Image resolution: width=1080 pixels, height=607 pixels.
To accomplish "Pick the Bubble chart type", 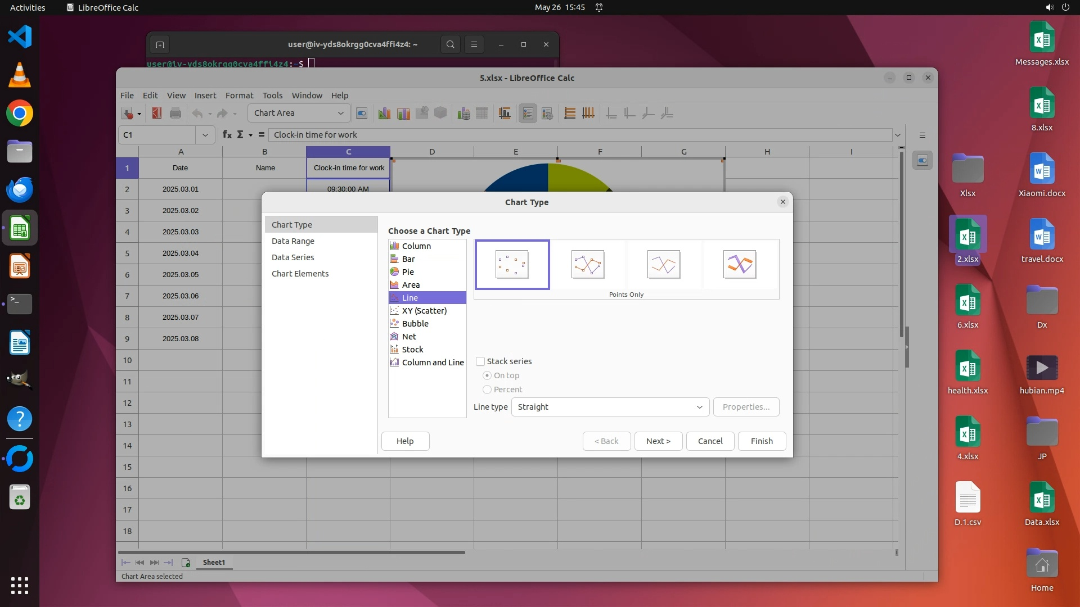I will pos(415,324).
